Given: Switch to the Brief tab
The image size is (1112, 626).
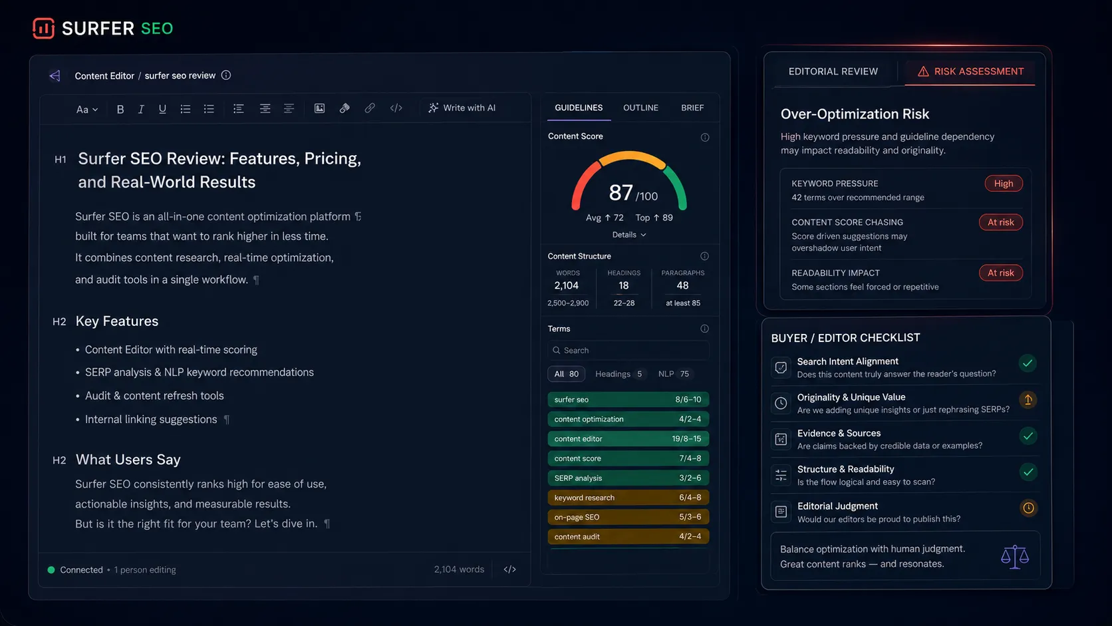Looking at the screenshot, I should pos(692,108).
